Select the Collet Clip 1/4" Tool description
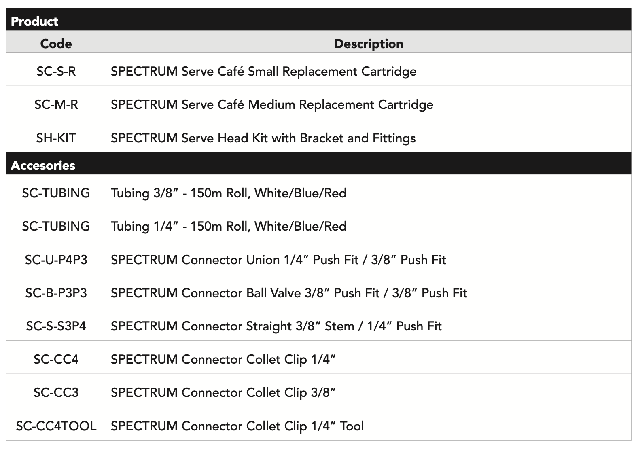Image resolution: width=636 pixels, height=449 pixels. coord(237,426)
